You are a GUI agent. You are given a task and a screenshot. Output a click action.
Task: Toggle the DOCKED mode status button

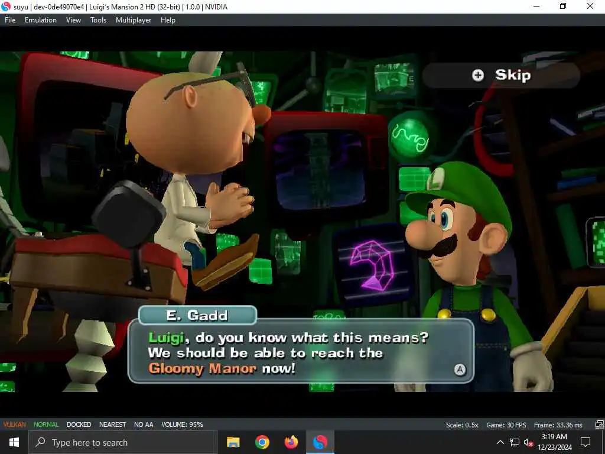[79, 424]
